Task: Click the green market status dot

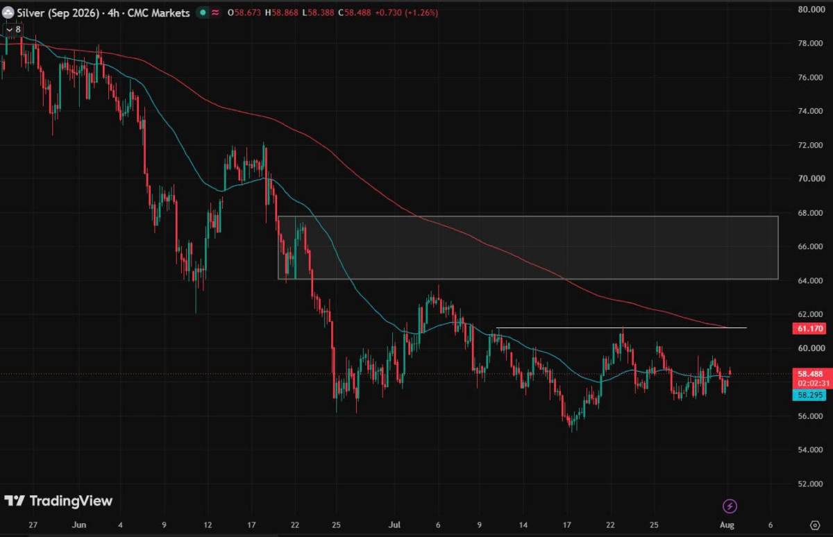Action: point(201,12)
